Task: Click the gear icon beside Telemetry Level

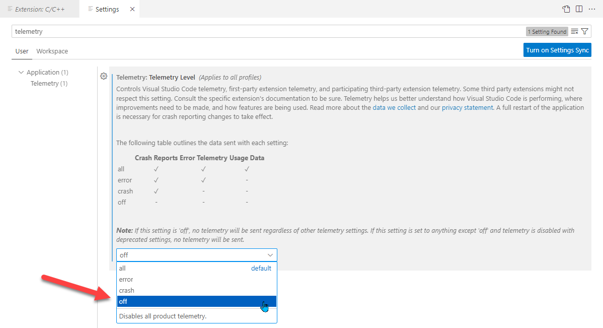Action: pos(104,76)
